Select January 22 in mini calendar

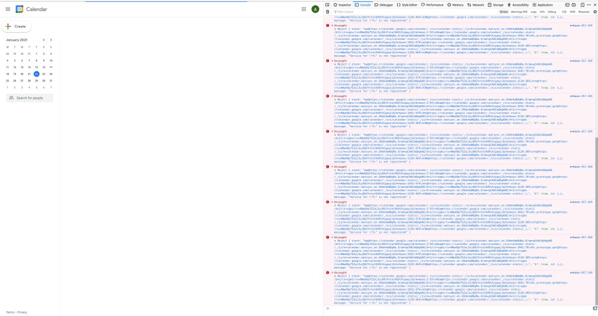pos(36,74)
